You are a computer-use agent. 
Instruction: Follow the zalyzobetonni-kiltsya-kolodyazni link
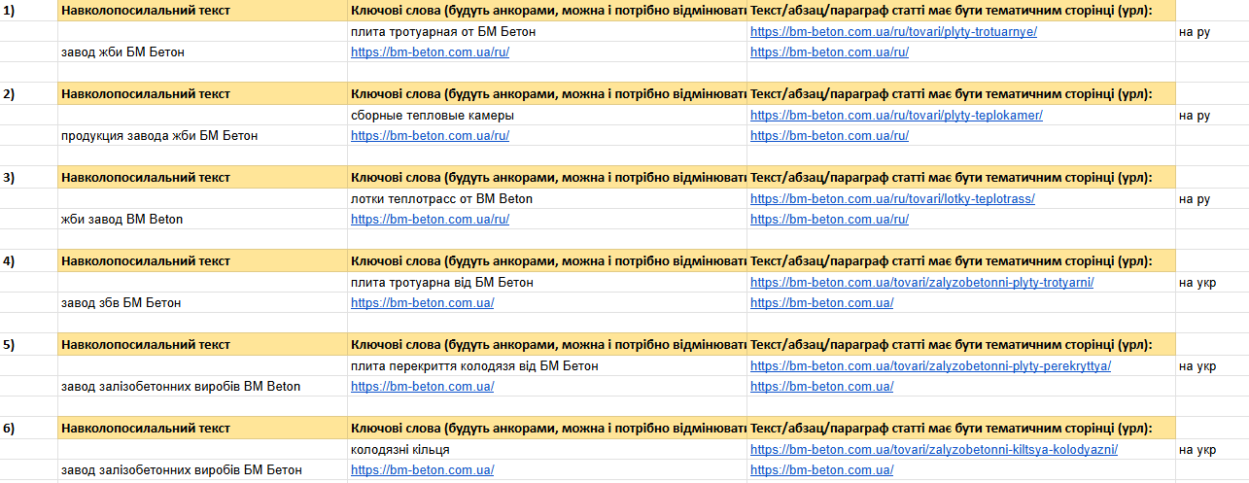[934, 450]
